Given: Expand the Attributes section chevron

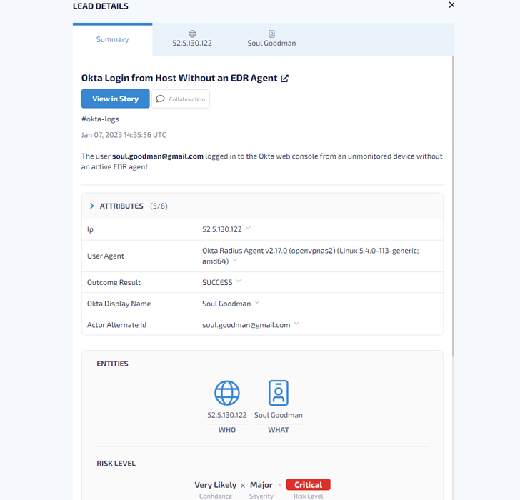Looking at the screenshot, I should (92, 206).
